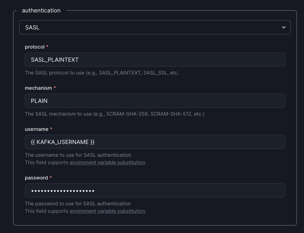This screenshot has height=233, width=304.
Task: Focus the masked password input field
Action: 155,190
